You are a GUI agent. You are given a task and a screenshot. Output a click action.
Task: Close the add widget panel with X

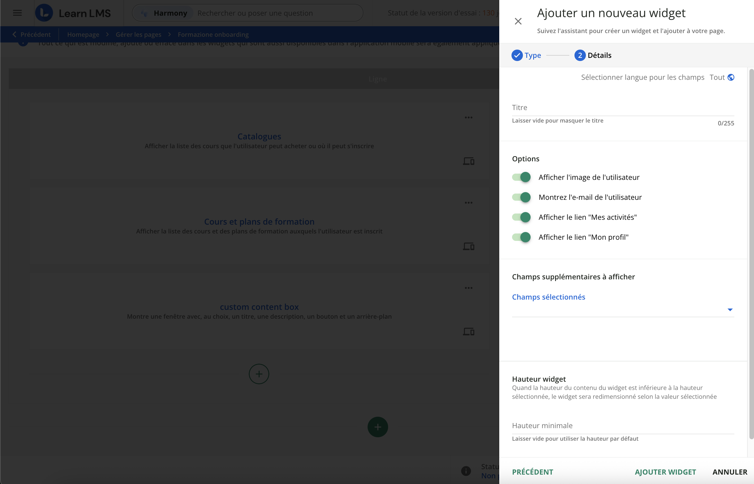click(x=518, y=21)
